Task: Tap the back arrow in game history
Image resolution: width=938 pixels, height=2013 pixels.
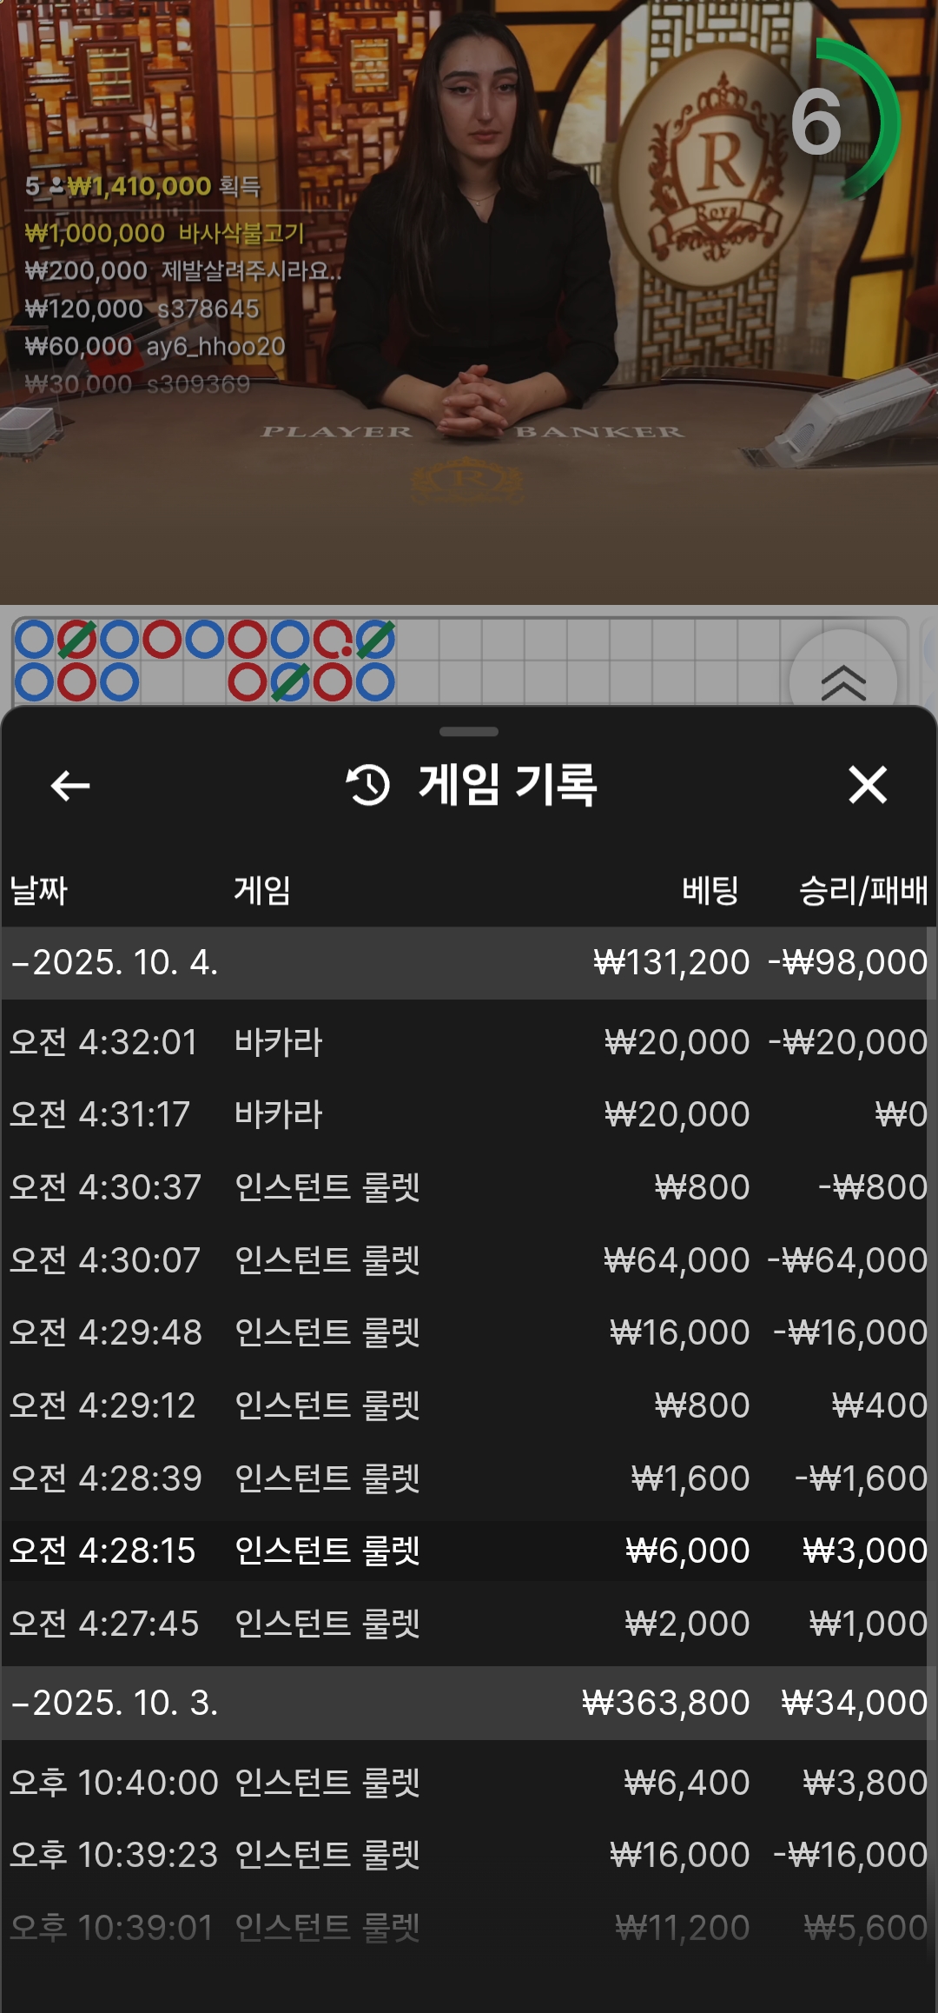Action: (70, 786)
